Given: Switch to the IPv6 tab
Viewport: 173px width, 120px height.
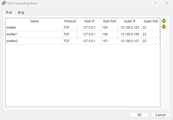Looking at the screenshot, I should tap(21, 13).
